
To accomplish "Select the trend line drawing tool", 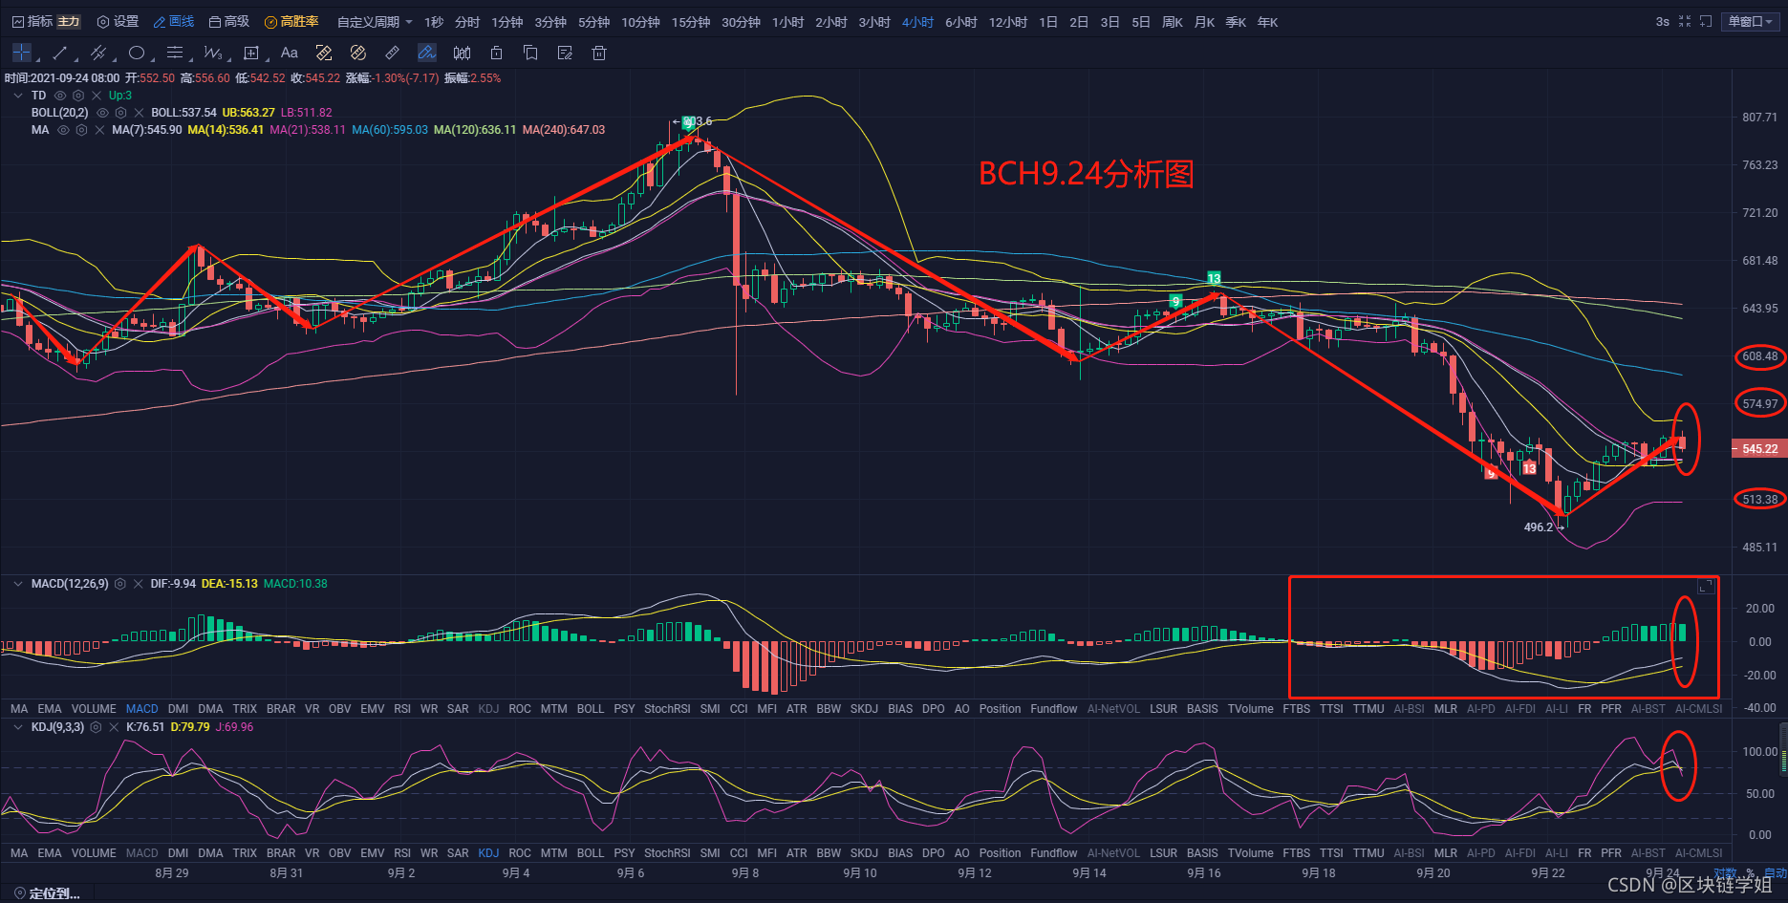I will [x=60, y=53].
